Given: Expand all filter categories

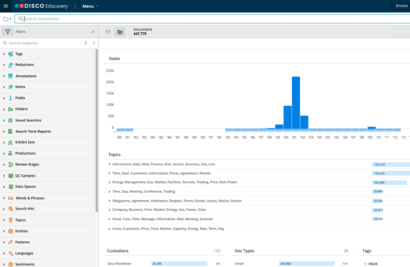Looking at the screenshot, I should 86,43.
